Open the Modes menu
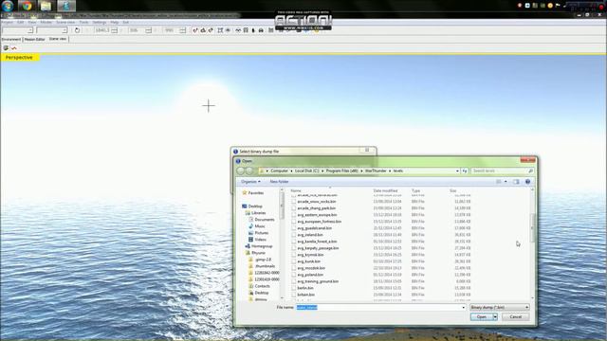The image size is (607, 341). point(46,23)
